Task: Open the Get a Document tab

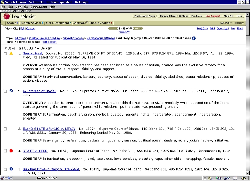Action: point(58,23)
